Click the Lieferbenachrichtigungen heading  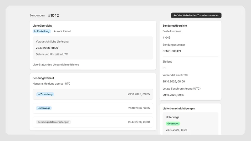[179, 108]
